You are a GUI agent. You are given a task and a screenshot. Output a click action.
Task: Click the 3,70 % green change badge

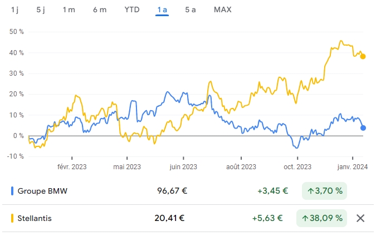pos(324,191)
